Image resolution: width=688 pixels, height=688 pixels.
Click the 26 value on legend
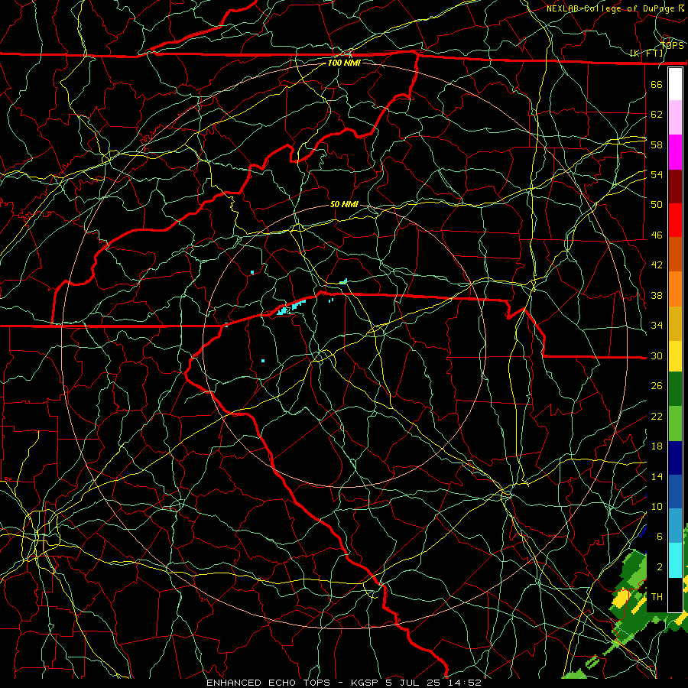point(657,386)
